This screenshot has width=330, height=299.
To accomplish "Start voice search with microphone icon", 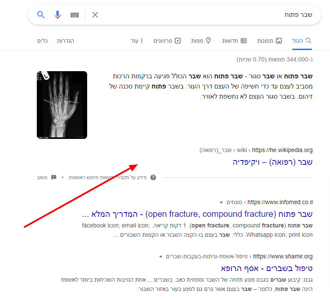I will pos(58,15).
